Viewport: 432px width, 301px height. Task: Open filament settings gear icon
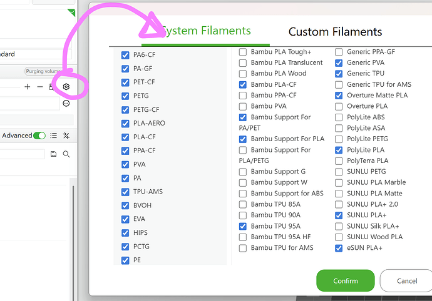[66, 87]
